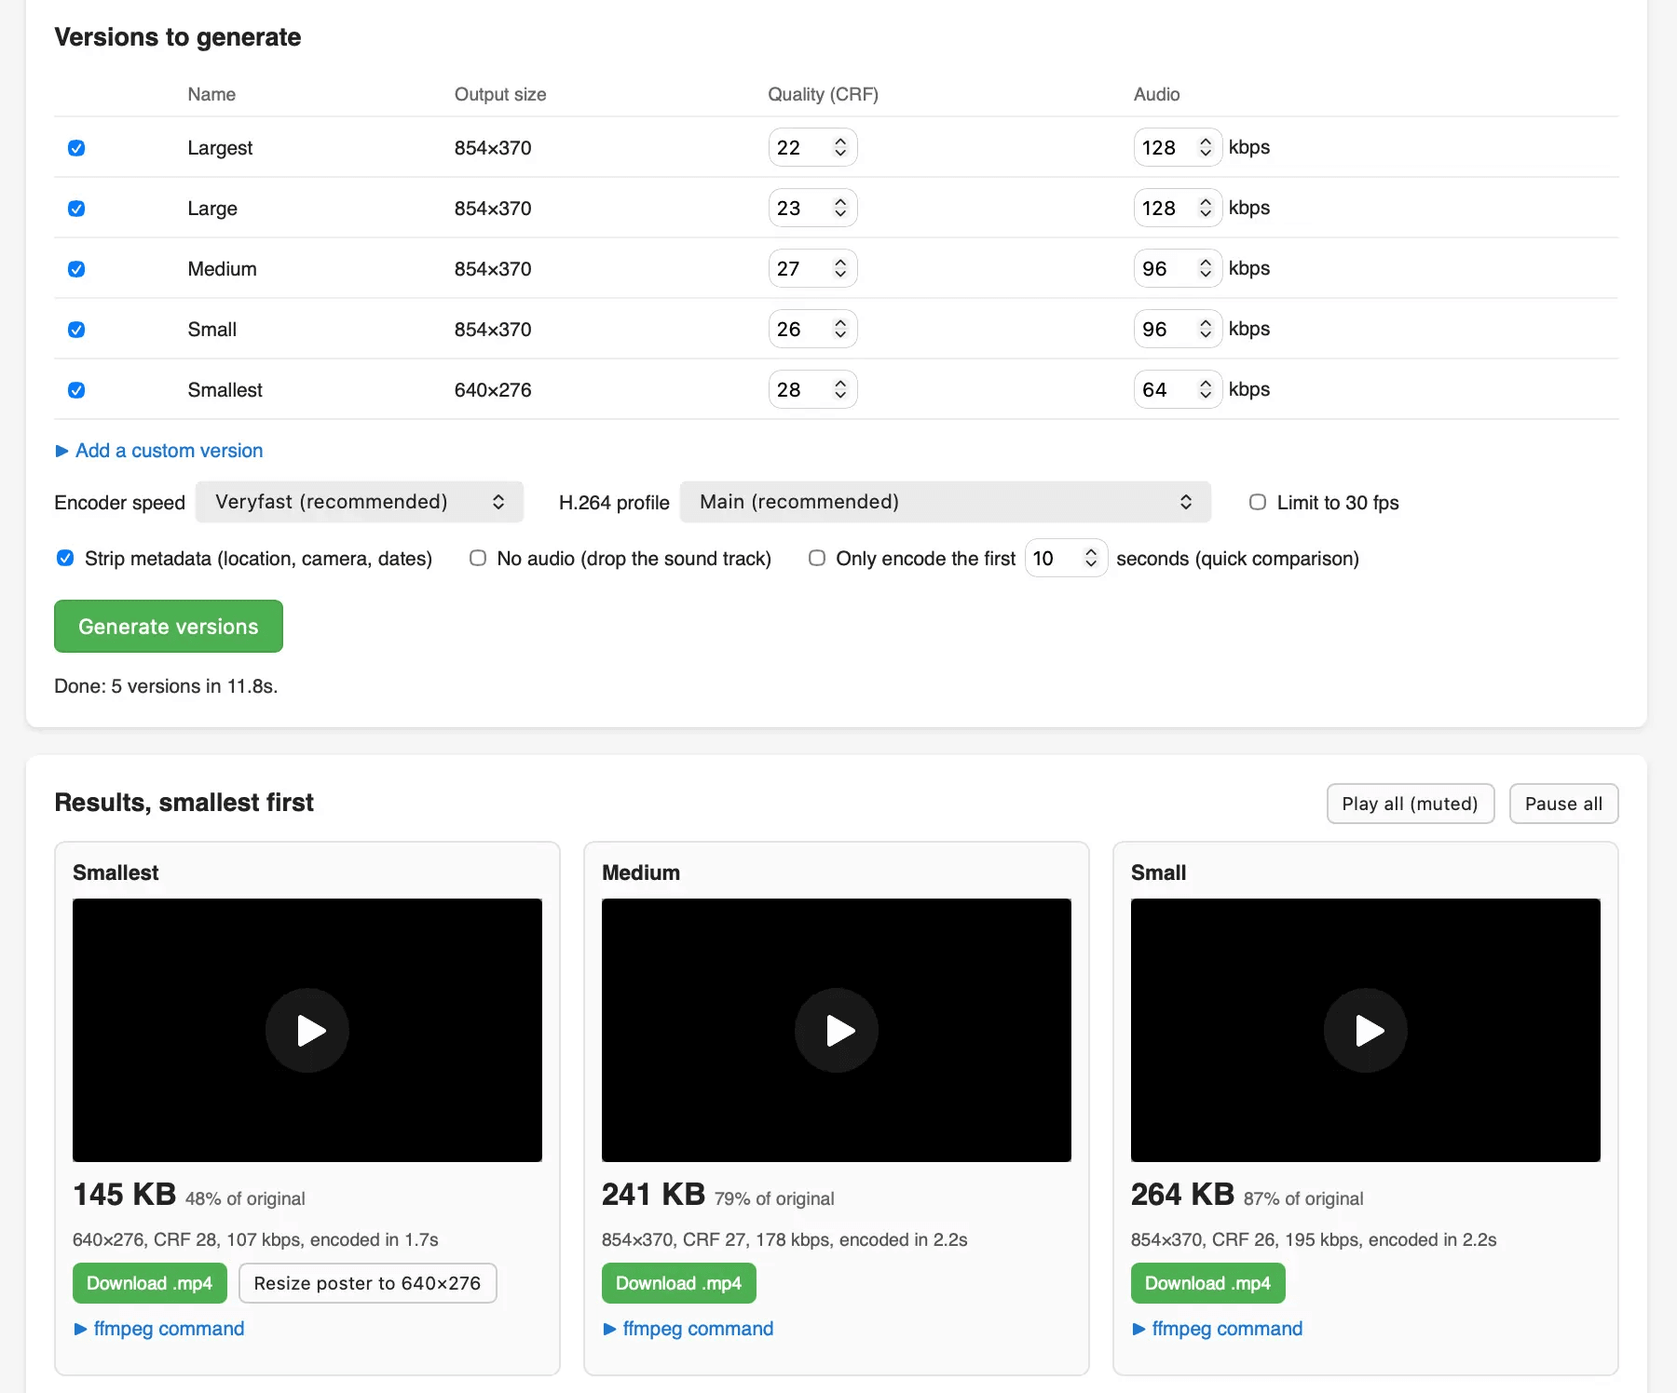This screenshot has height=1393, width=1677.
Task: Uncheck the Small version checkbox
Action: tap(76, 330)
